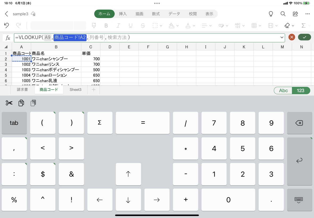Image resolution: width=314 pixels, height=218 pixels.
Task: Tap the return arrow key
Action: (x=300, y=161)
